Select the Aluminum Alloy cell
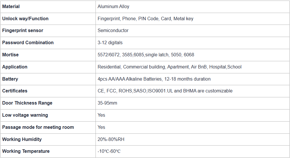The height and width of the screenshot is (158, 290). point(113,6)
